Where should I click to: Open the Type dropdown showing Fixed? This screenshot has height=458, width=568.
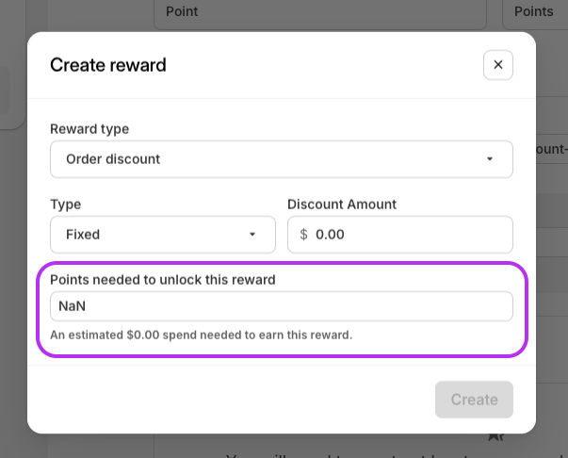(x=162, y=235)
